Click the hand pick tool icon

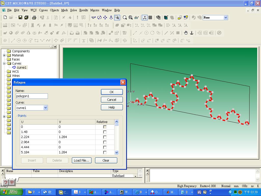[x=186, y=33]
